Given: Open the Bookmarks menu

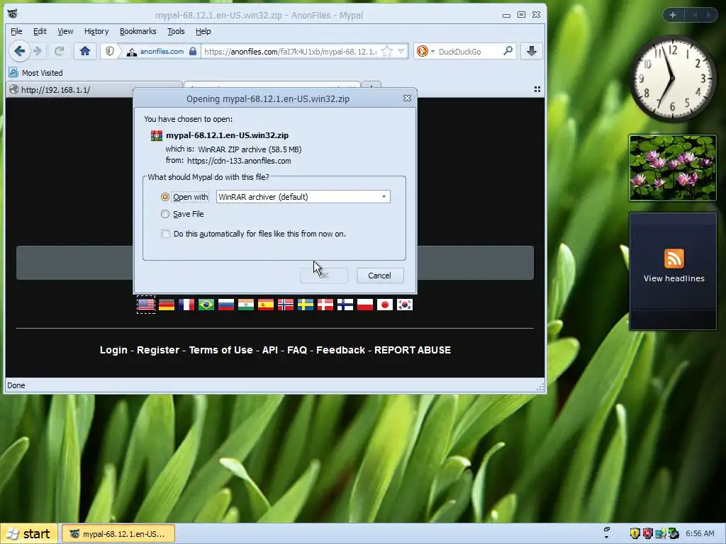Looking at the screenshot, I should point(138,31).
